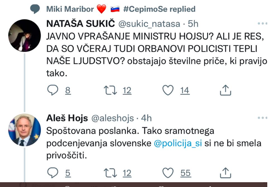
Task: Share Nataša Sukič's tweet
Action: pos(225,90)
